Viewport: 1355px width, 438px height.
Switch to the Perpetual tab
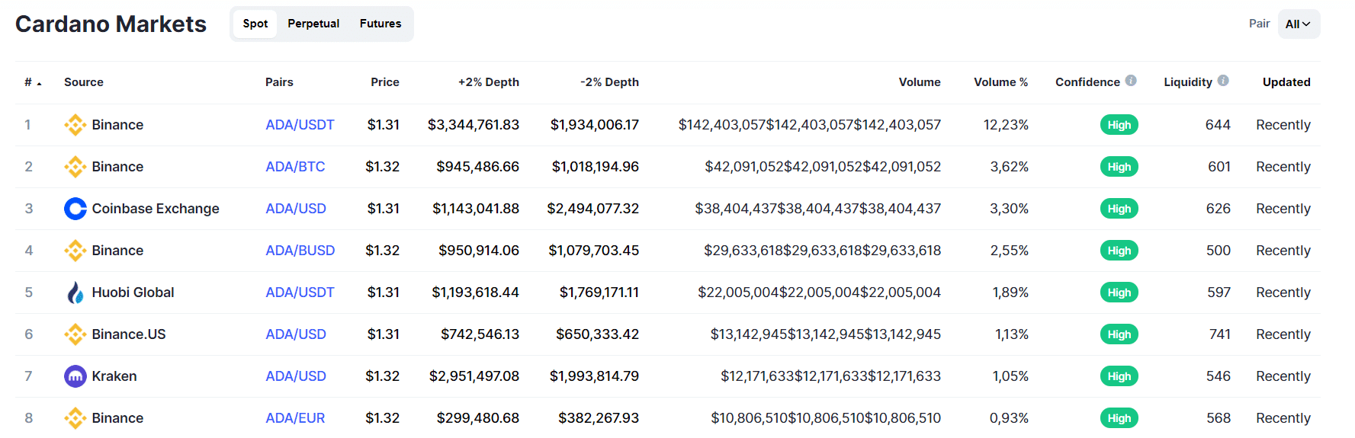pos(313,24)
